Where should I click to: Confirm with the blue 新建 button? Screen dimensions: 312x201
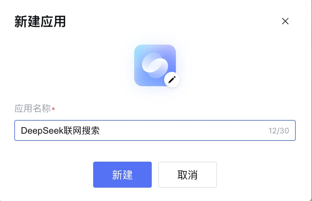pos(122,175)
